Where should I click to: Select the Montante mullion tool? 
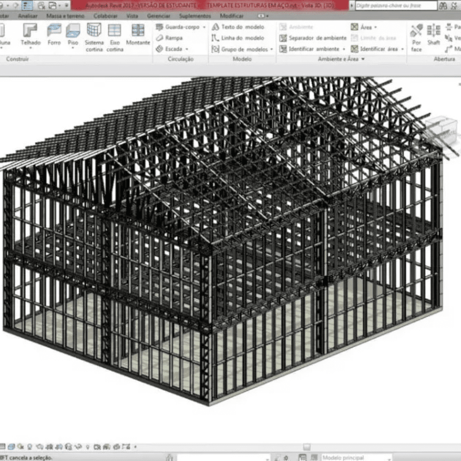[x=138, y=35]
